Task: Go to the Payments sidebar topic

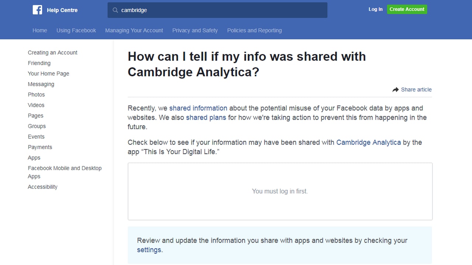Action: coord(40,147)
